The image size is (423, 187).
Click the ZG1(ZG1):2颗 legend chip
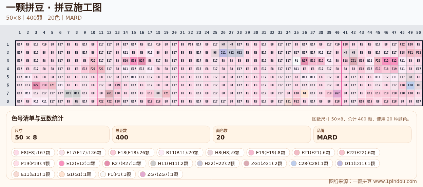click(x=264, y=164)
